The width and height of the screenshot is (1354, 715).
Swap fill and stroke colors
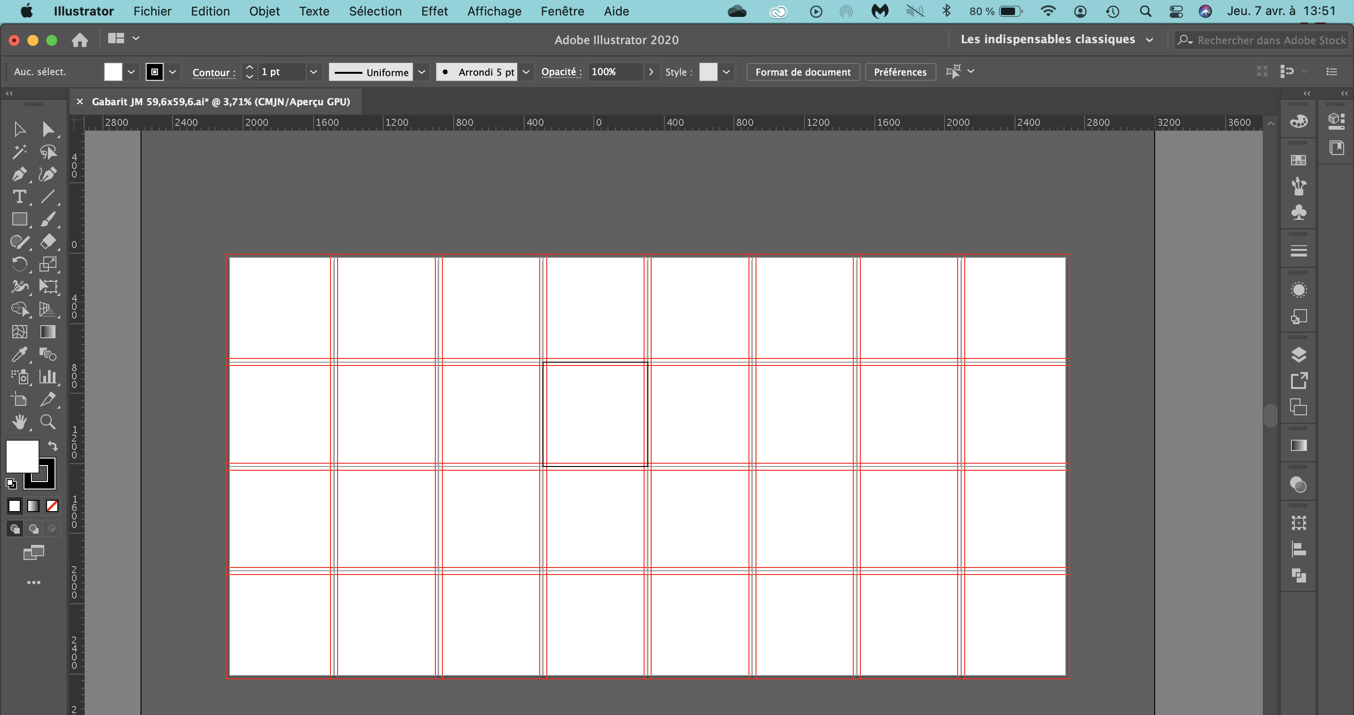tap(53, 446)
